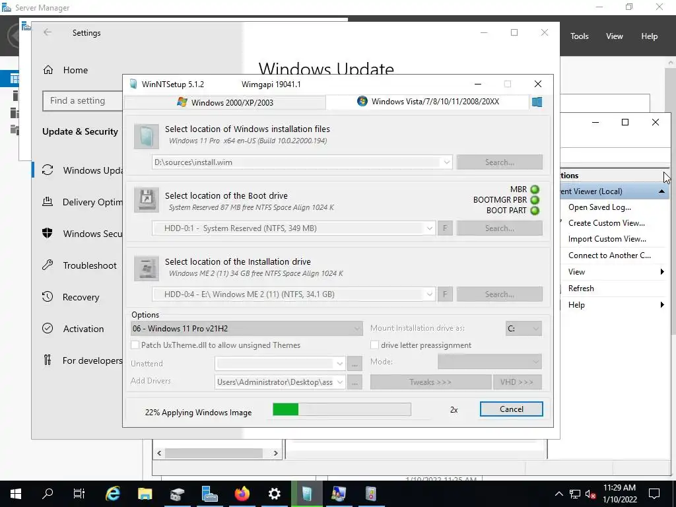Open Firefox from the taskbar
This screenshot has width=676, height=507.
click(x=242, y=494)
